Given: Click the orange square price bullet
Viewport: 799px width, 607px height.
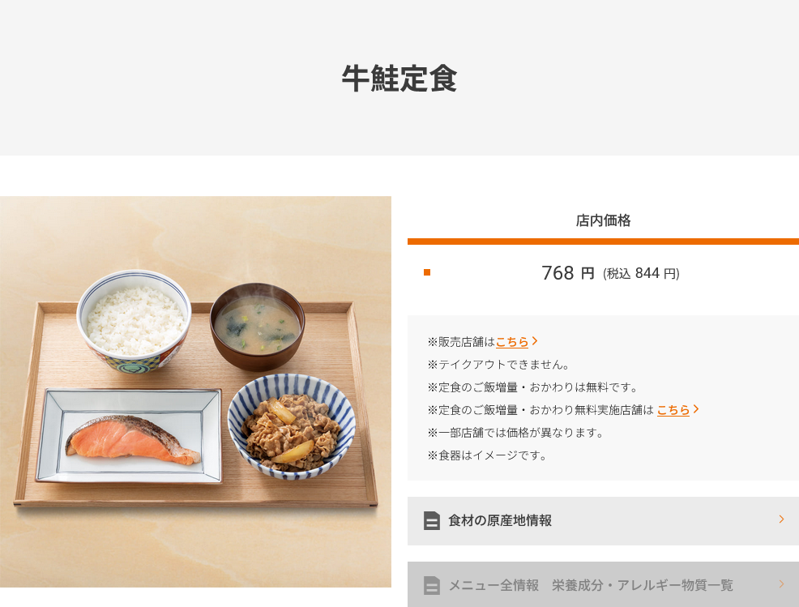Looking at the screenshot, I should click(x=427, y=272).
